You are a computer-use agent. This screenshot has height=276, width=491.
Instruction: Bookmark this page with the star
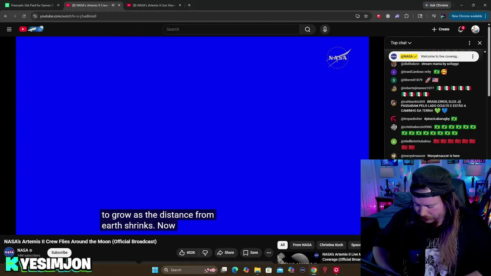coord(366,16)
